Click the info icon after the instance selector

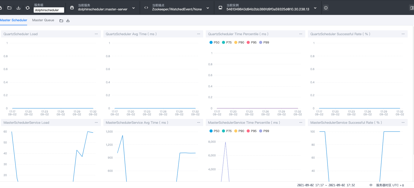click(x=326, y=8)
